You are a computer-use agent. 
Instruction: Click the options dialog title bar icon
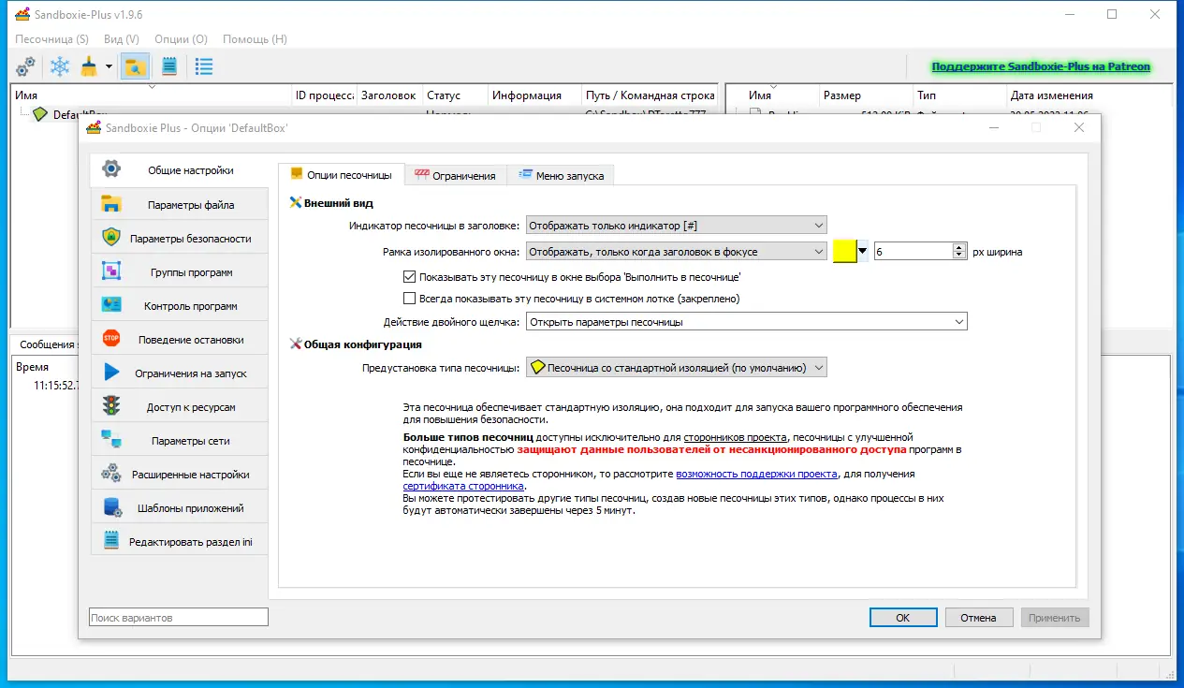pyautogui.click(x=93, y=127)
